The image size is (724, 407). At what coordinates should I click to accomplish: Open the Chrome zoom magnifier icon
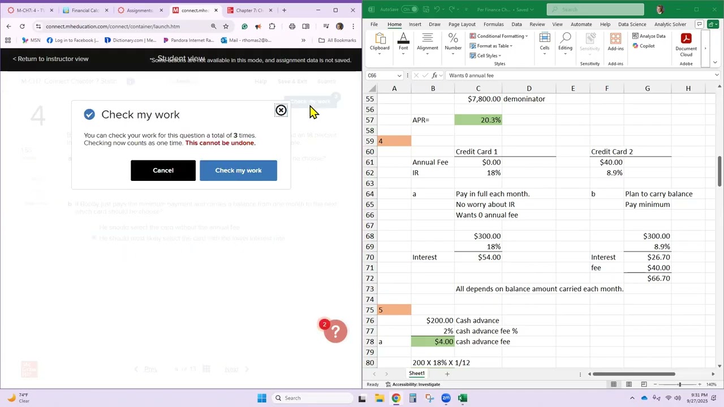coord(213,26)
